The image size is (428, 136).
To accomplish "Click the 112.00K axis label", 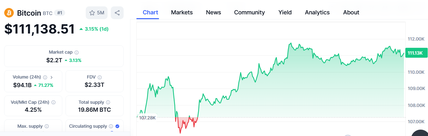I will point(416,39).
